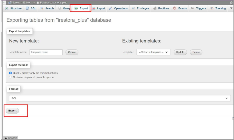This screenshot has width=234, height=140.
Task: Click the Events clock icon
Action: click(x=175, y=8)
